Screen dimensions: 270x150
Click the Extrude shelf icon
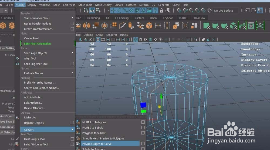click(131, 26)
